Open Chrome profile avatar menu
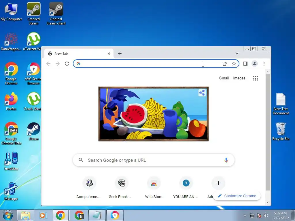 pos(255,64)
